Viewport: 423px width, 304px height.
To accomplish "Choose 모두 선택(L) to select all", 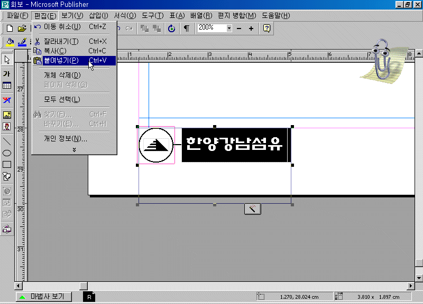I will point(74,99).
